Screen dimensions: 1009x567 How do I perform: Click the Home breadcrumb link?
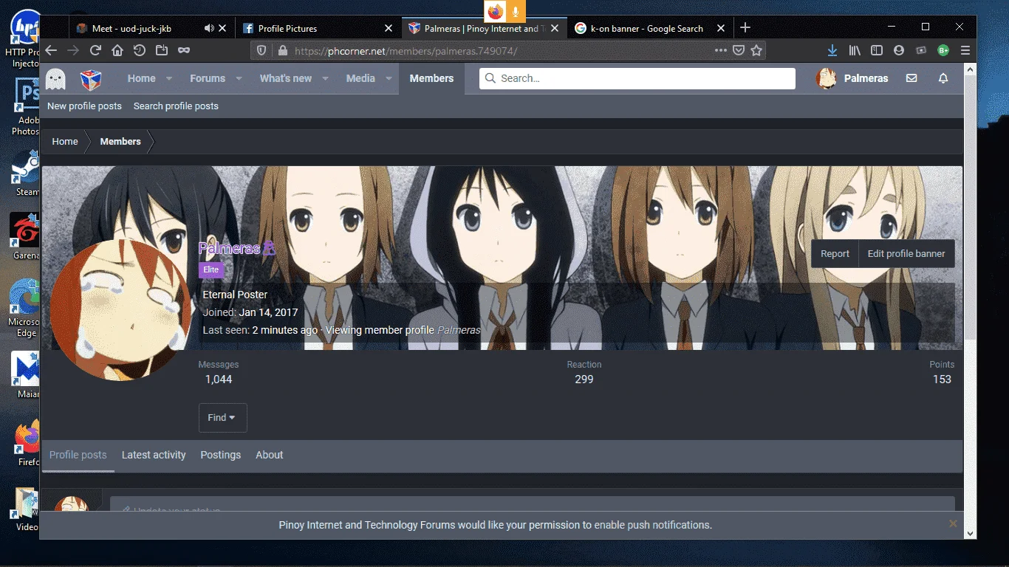tap(65, 142)
